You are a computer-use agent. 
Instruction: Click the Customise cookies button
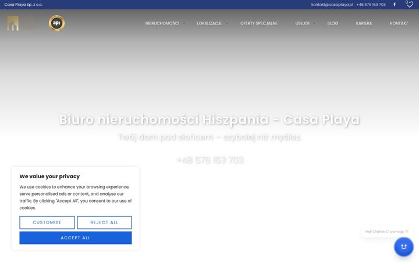coord(47,222)
